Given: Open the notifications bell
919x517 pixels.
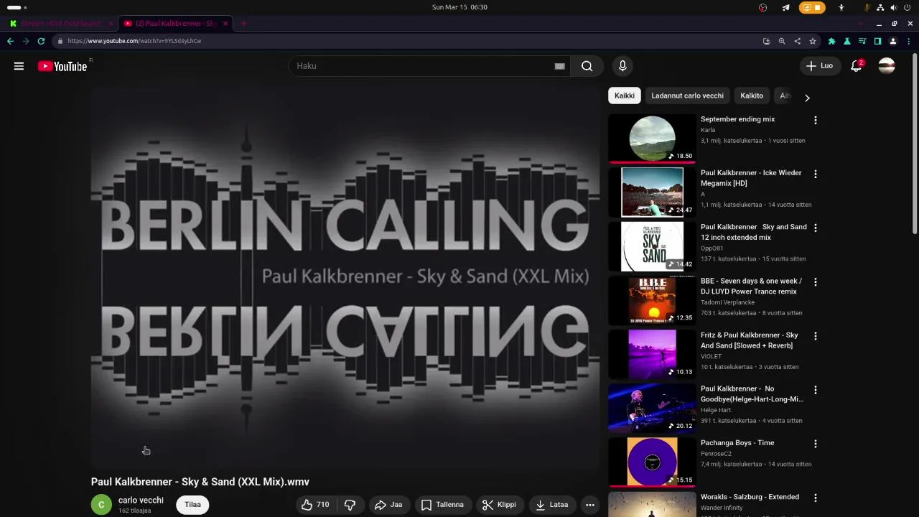Looking at the screenshot, I should [x=856, y=66].
